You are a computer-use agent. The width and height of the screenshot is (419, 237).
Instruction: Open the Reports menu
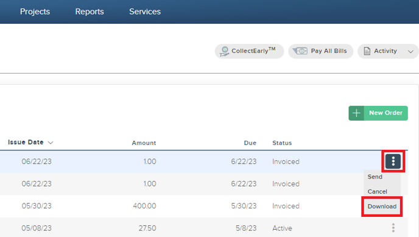coord(90,12)
